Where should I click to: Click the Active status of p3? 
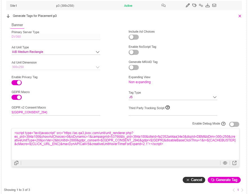click(128, 6)
